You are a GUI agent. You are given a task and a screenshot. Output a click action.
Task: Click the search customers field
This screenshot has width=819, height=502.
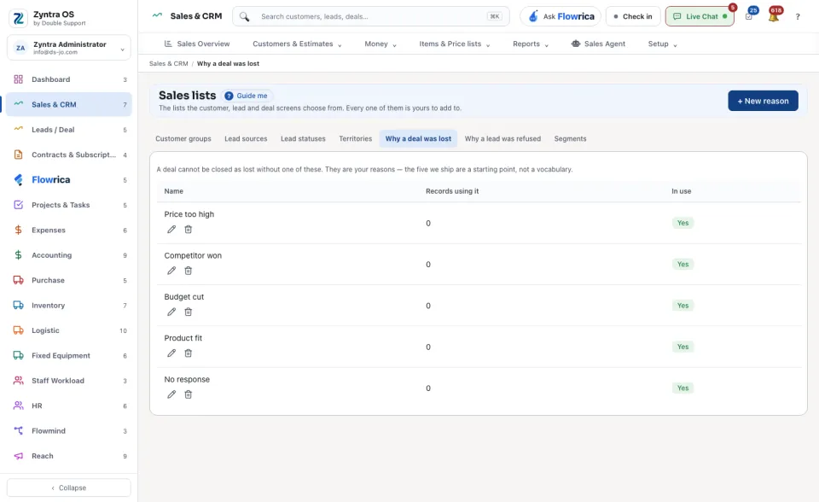[x=371, y=16]
